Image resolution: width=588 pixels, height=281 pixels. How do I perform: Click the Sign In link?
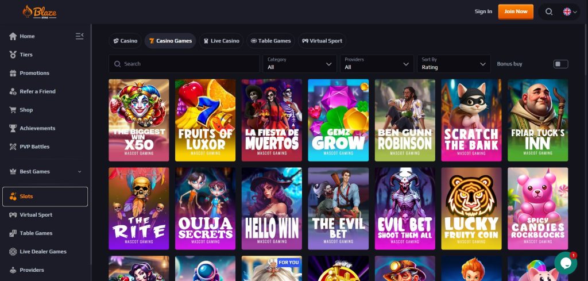tap(483, 11)
